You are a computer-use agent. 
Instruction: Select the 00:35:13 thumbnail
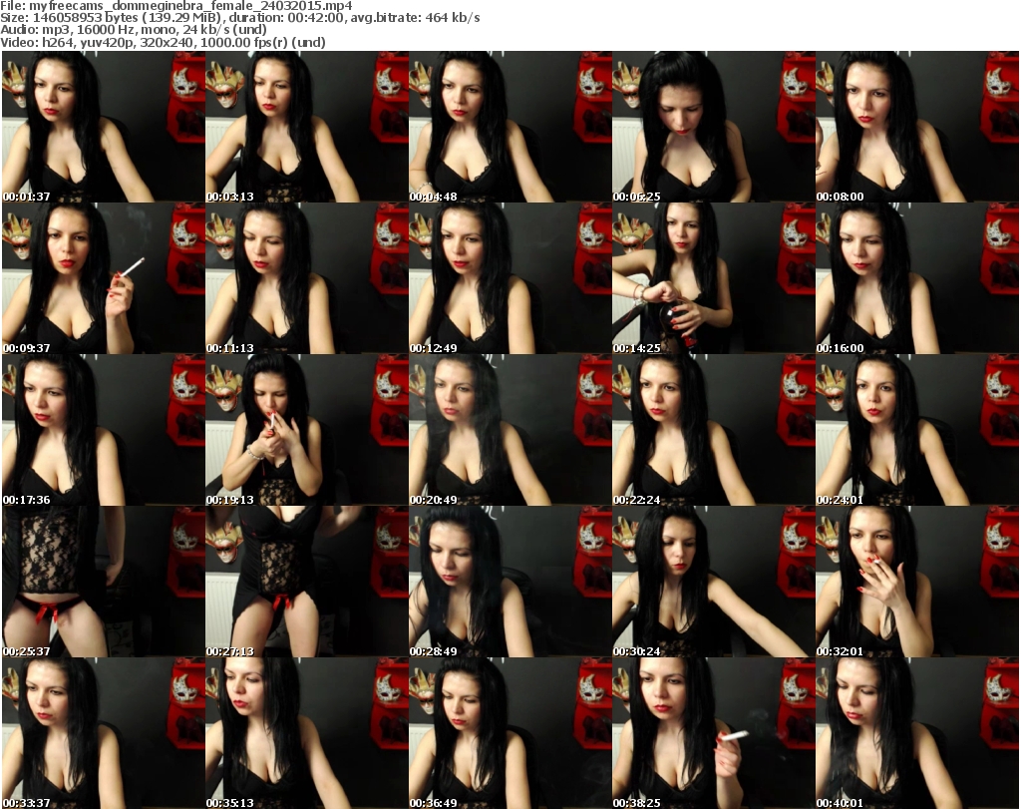307,733
